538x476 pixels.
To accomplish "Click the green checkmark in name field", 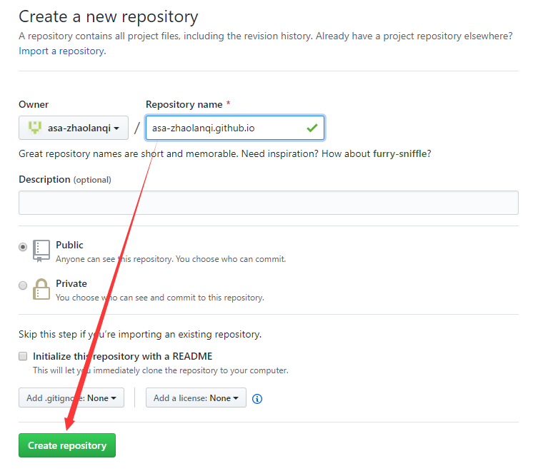I will 312,128.
